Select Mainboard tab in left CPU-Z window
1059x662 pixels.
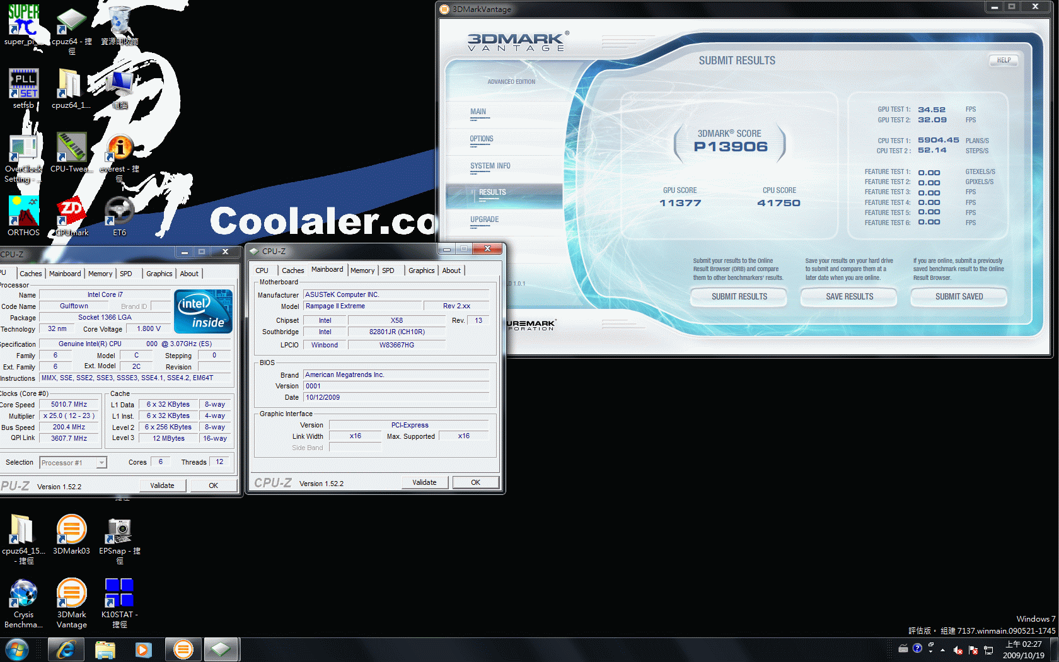[x=65, y=274]
